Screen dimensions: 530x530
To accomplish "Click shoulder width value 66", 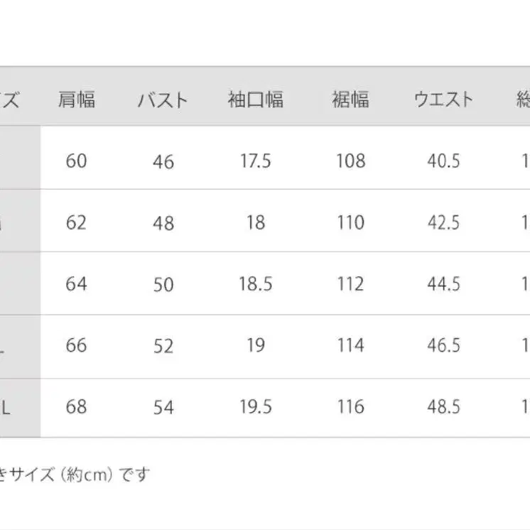I will click(x=77, y=345).
